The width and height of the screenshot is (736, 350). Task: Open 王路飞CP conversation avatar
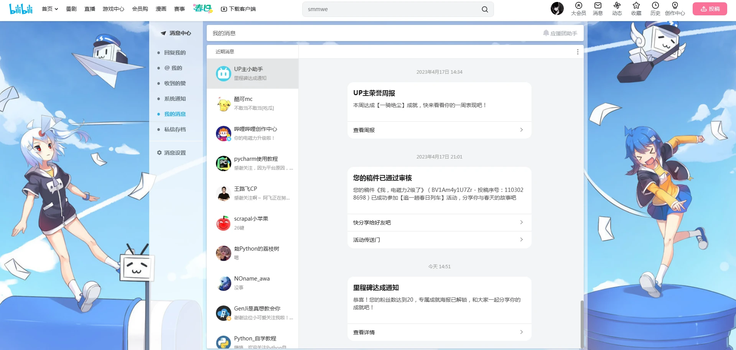point(223,193)
